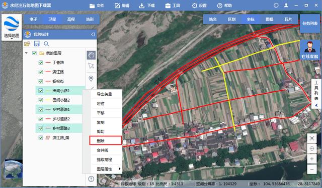Select the hand pan tool

pos(91,55)
